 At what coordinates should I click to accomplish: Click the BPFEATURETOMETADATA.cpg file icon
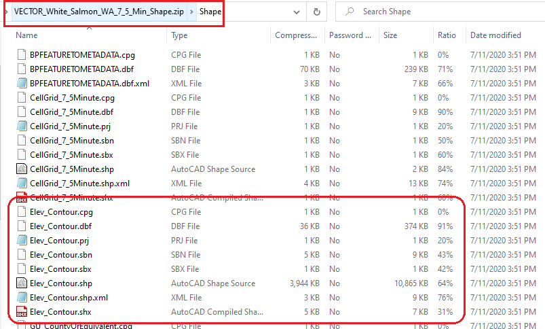(22, 54)
